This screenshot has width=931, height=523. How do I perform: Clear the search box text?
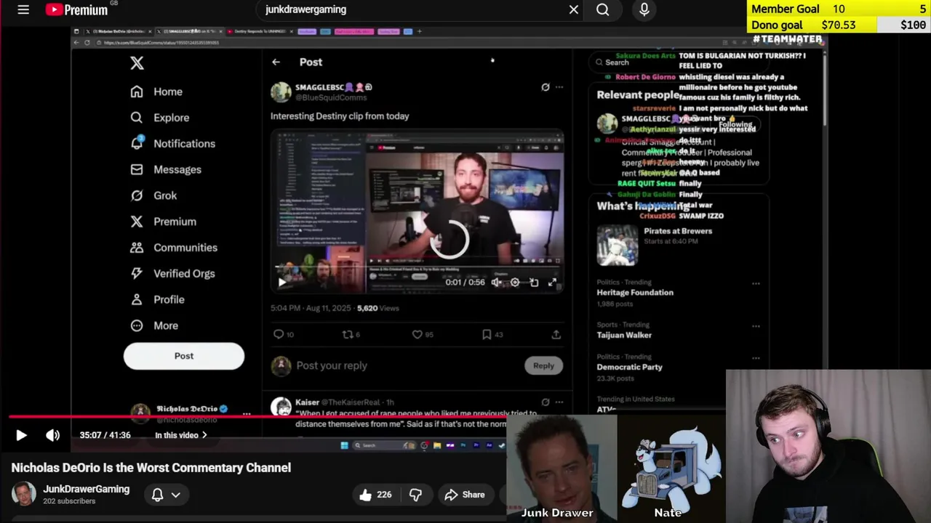coord(574,9)
